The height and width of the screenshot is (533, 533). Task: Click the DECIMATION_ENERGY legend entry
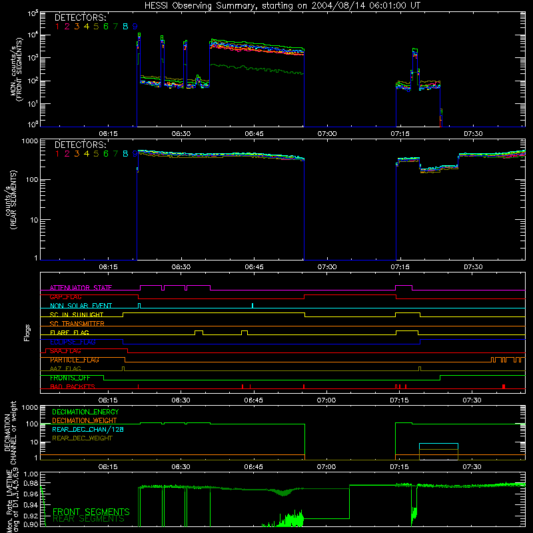pyautogui.click(x=85, y=412)
